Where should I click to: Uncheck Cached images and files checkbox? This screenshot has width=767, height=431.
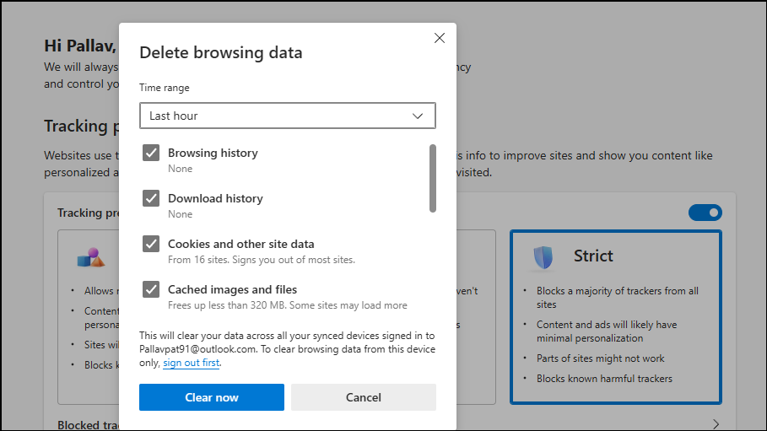pos(151,289)
